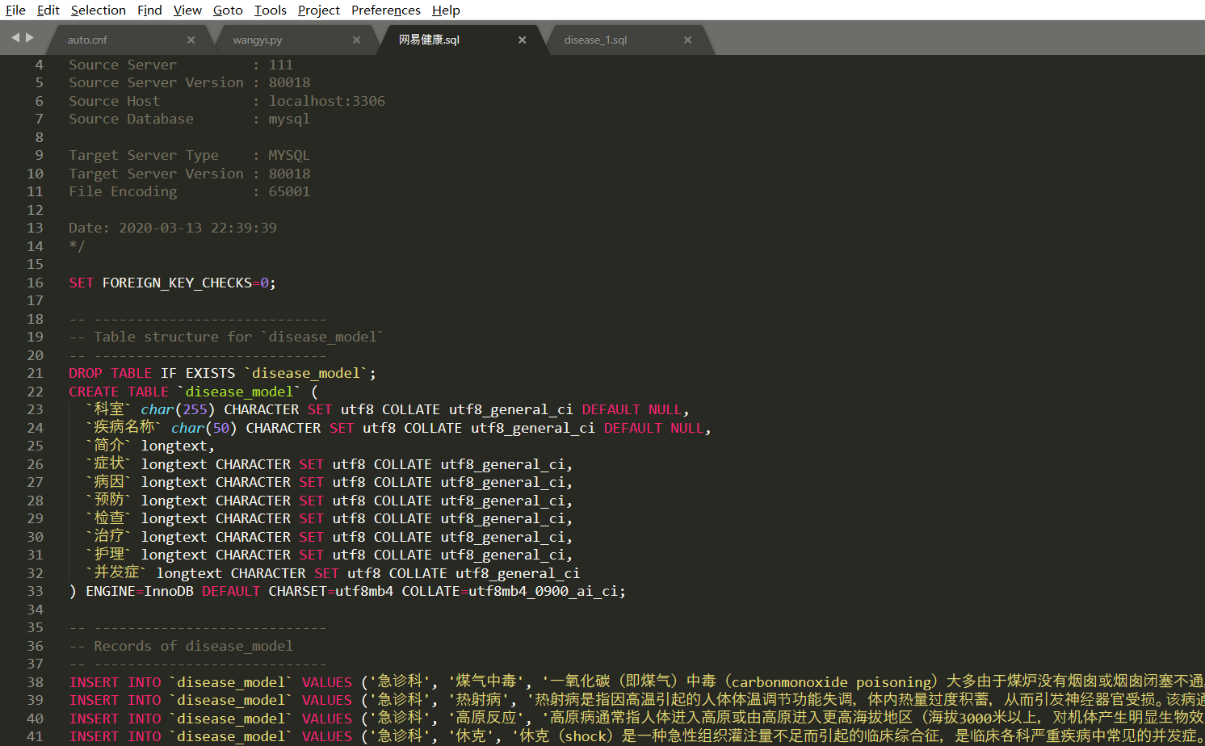Switch to the disease_1.sql tab
The height and width of the screenshot is (746, 1205).
click(x=595, y=40)
